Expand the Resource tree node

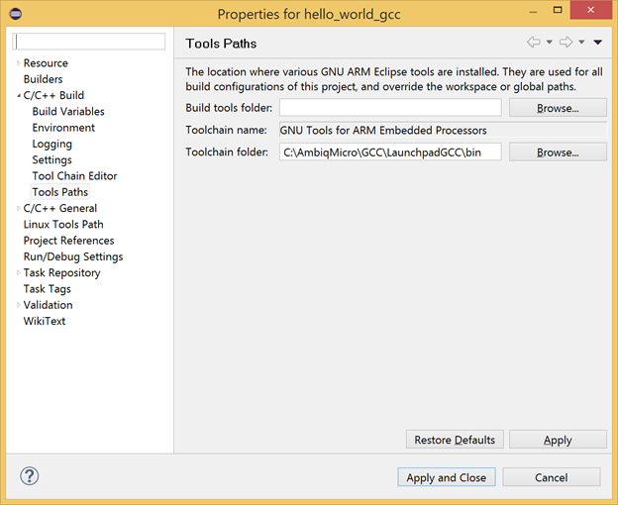pyautogui.click(x=18, y=63)
